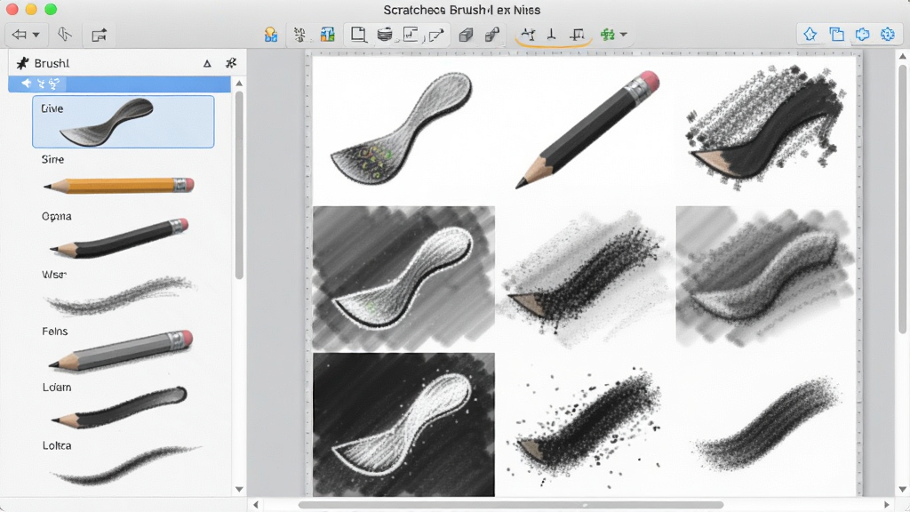Select the rectangle selection tool icon
Viewport: 910px width, 512px height.
[358, 35]
